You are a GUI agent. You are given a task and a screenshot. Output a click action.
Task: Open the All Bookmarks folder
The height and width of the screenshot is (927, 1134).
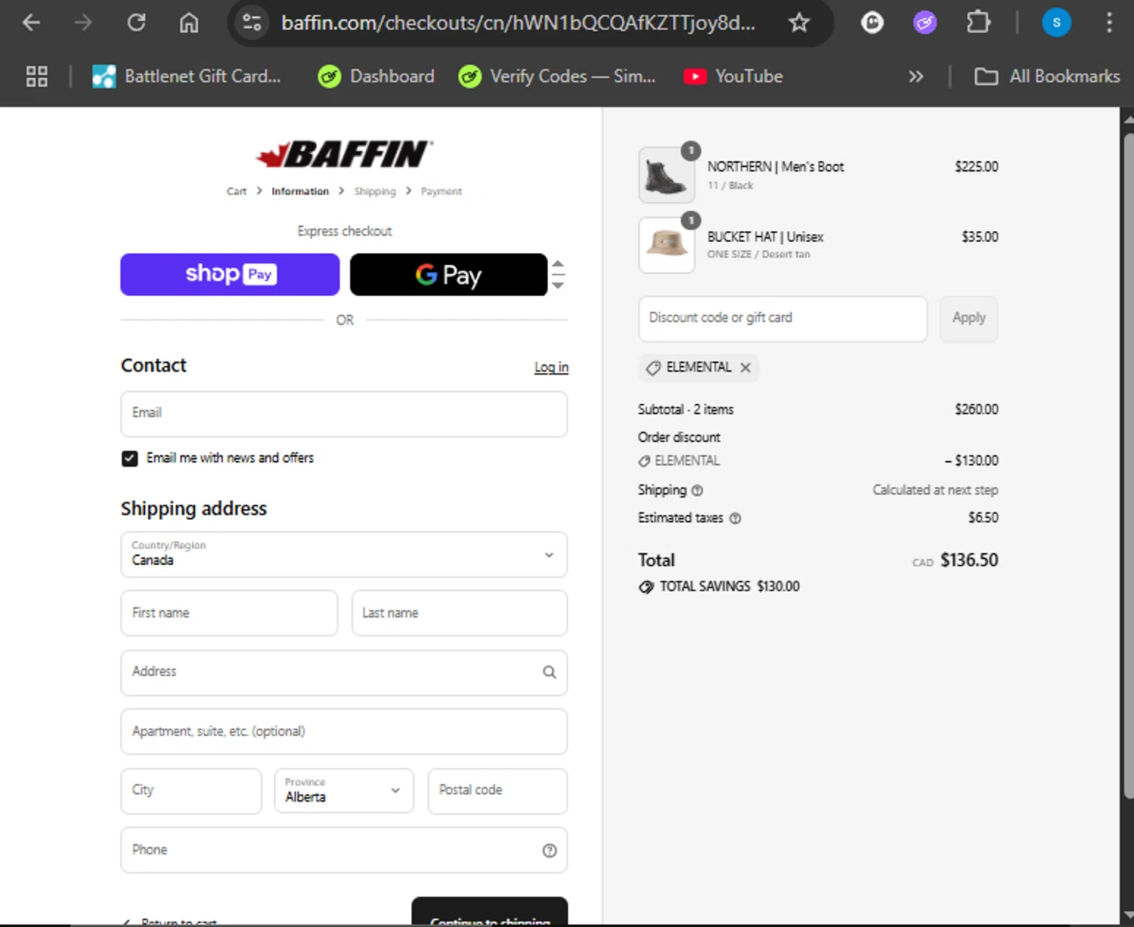tap(1047, 76)
